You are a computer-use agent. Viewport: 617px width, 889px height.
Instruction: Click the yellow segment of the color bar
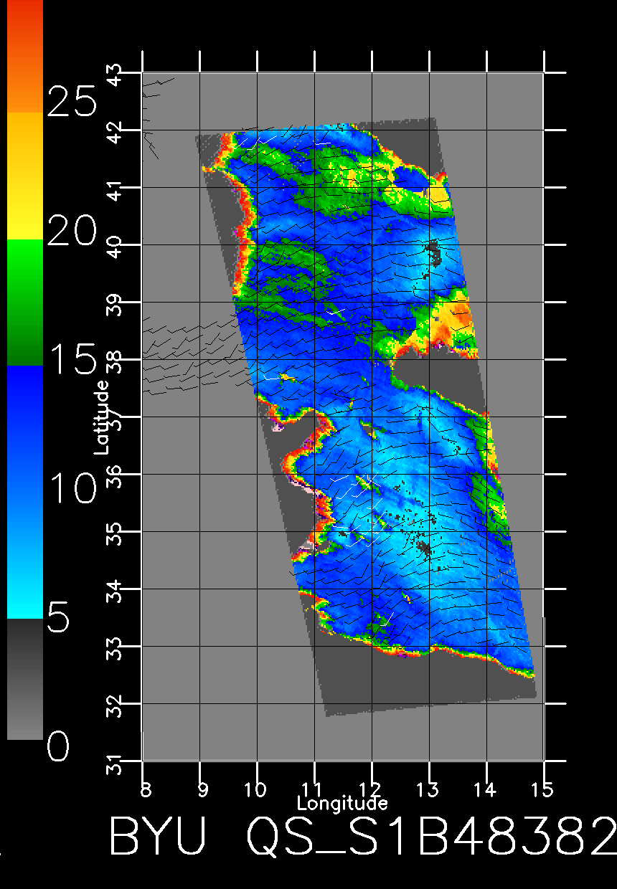25,176
